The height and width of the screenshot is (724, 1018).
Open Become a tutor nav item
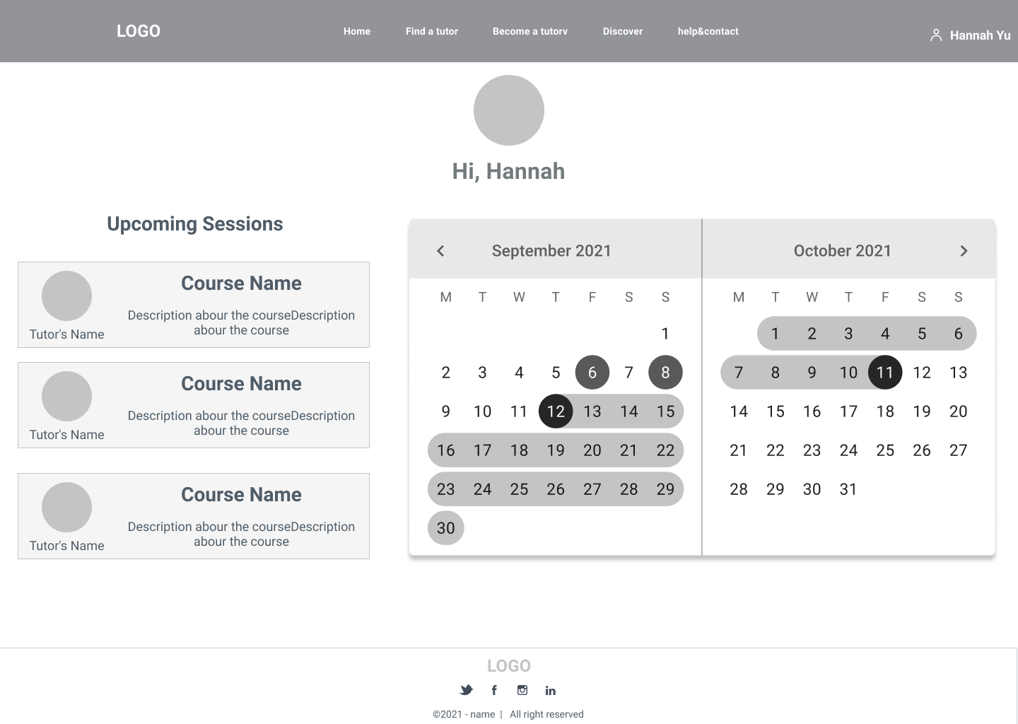[x=530, y=31]
